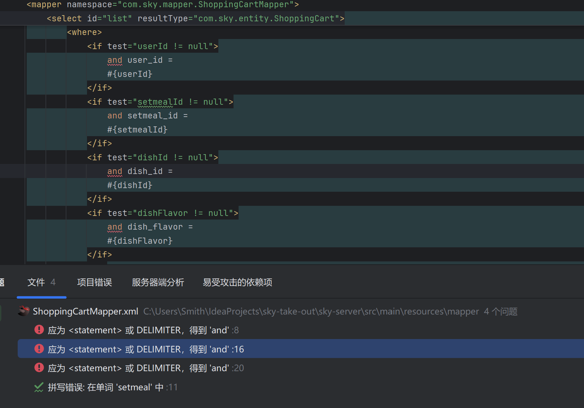Click the </if> closing tag after #{dishFlavor}

[x=100, y=255]
